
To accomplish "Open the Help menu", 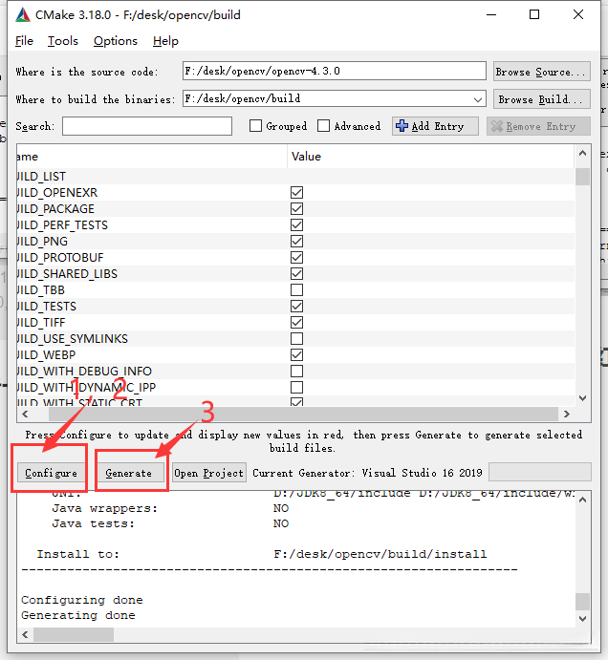I will coord(165,41).
